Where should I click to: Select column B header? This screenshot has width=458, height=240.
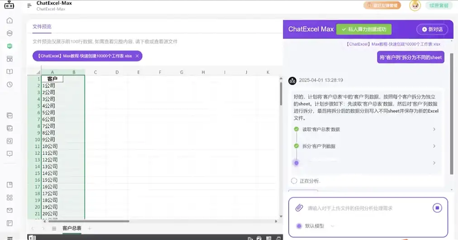pos(74,72)
